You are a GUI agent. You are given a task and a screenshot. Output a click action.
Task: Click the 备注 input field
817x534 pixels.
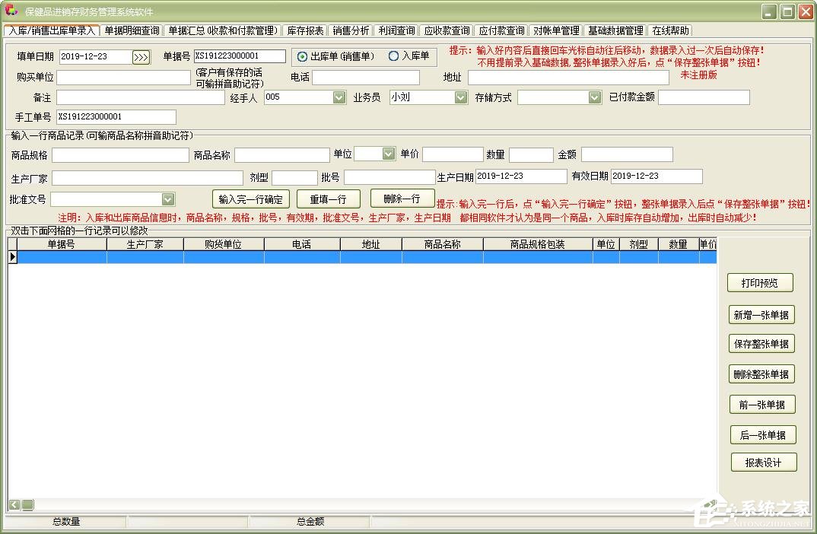[x=141, y=97]
